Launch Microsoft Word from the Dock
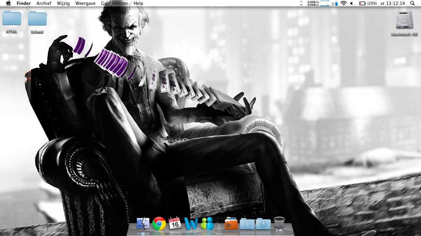This screenshot has height=236, width=421. (191, 223)
